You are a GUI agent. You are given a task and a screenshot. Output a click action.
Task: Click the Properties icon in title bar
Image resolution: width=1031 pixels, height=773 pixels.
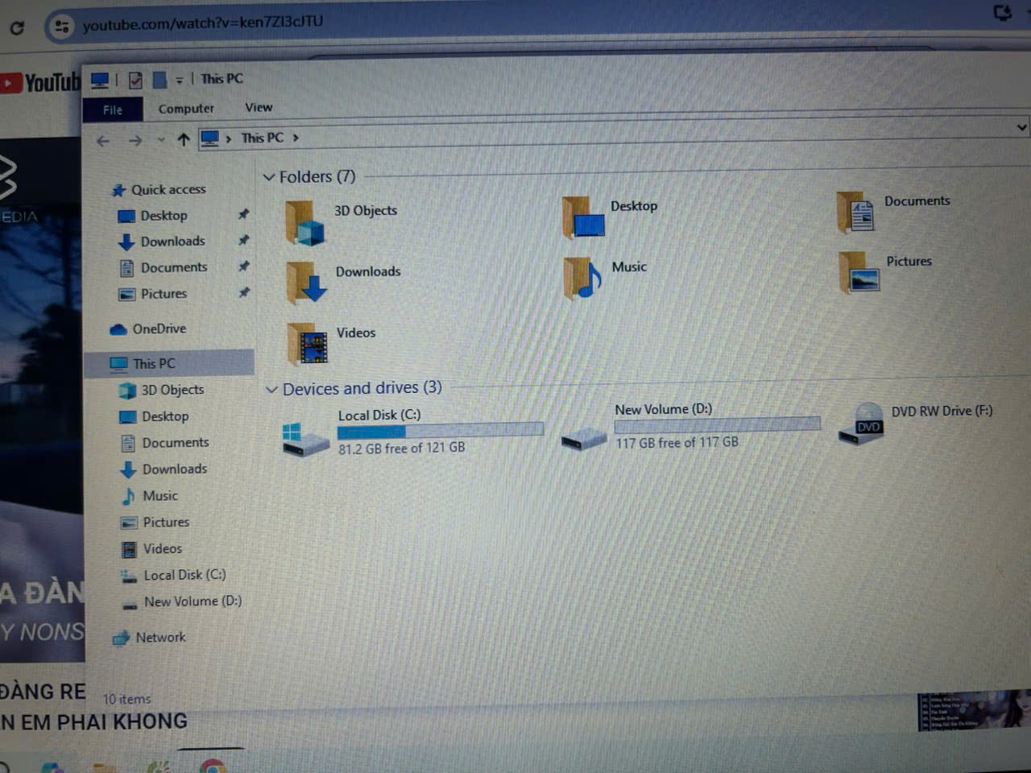(x=135, y=80)
